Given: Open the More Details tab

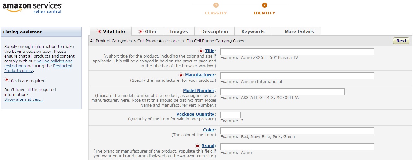Looking at the screenshot, I should point(299,32).
